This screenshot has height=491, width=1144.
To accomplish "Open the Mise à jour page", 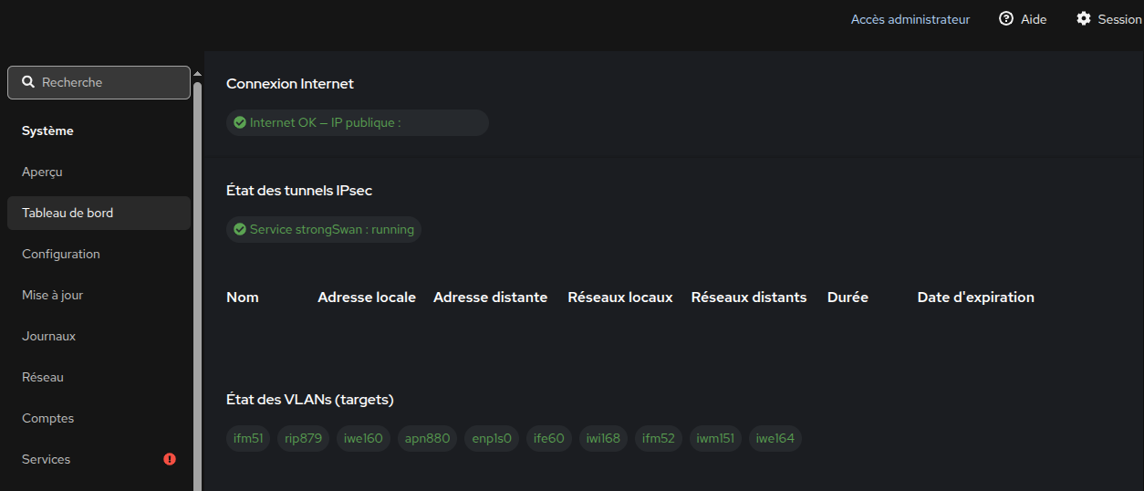I will point(99,295).
